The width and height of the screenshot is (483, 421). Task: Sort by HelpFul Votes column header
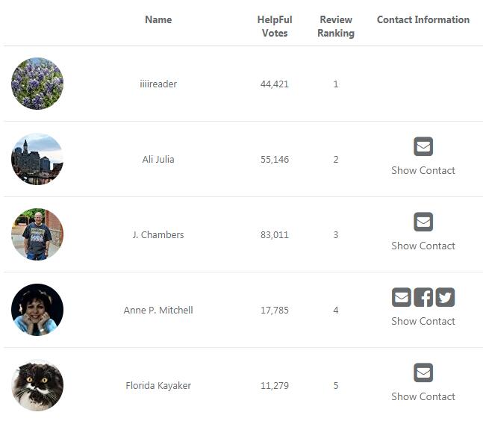[275, 26]
